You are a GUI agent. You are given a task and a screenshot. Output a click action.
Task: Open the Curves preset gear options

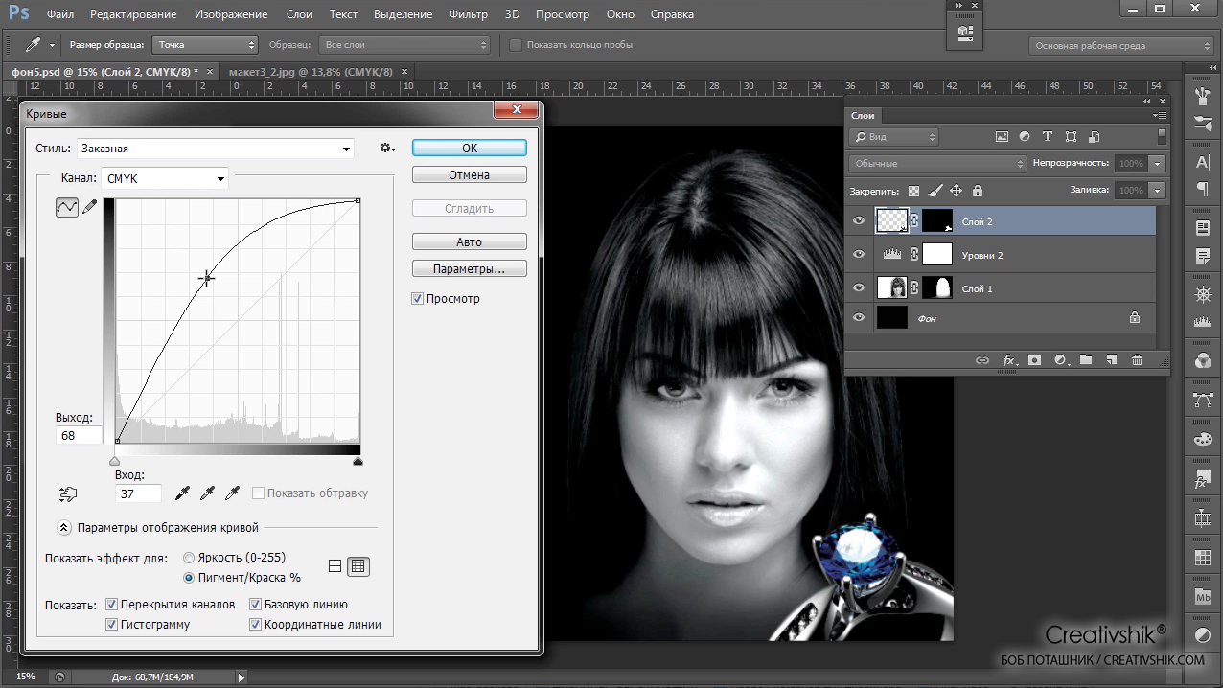click(386, 149)
